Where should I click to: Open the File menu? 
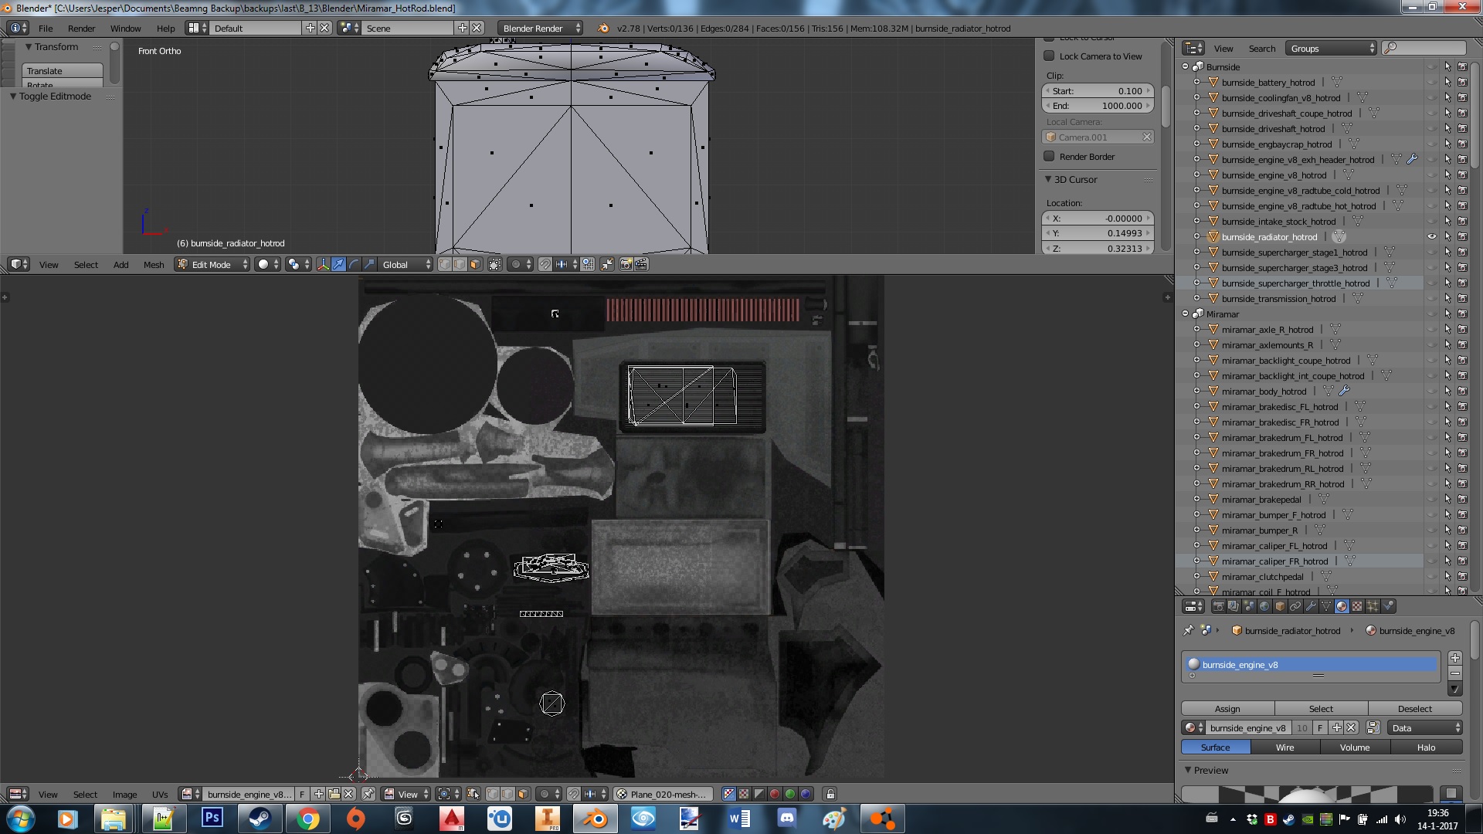[x=46, y=28]
